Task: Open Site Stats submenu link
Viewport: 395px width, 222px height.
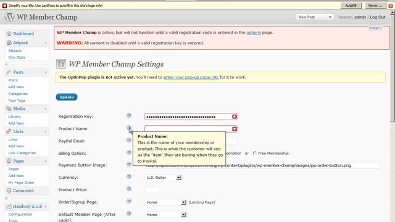Action: click(x=17, y=57)
